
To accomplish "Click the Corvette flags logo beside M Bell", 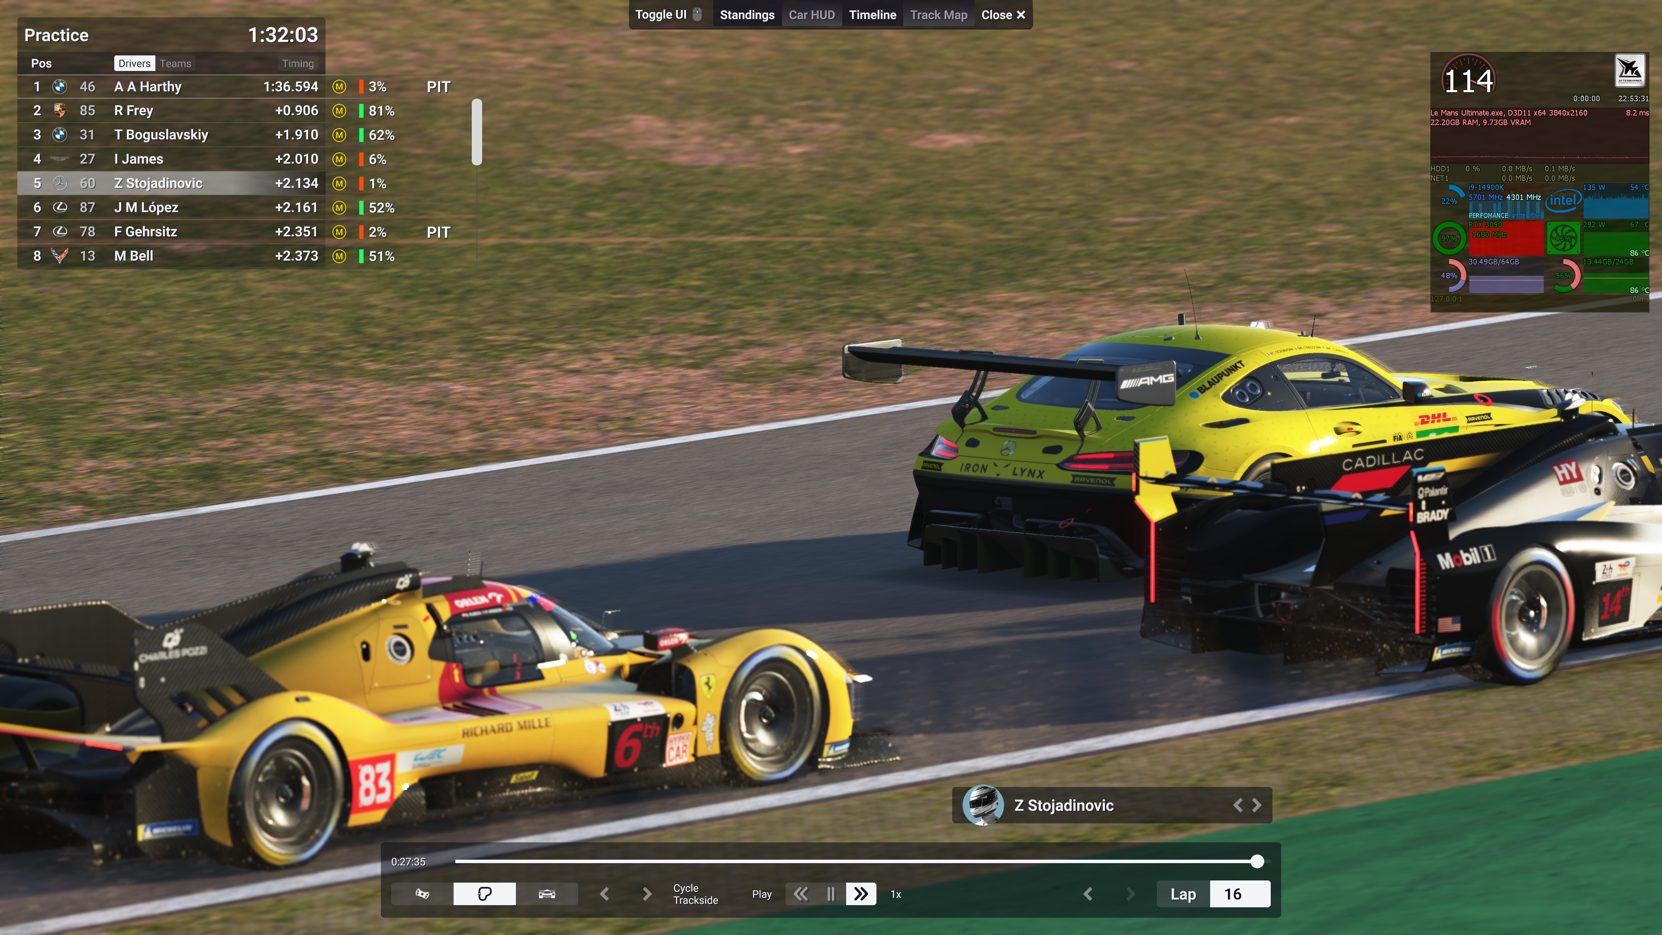I will (x=59, y=255).
